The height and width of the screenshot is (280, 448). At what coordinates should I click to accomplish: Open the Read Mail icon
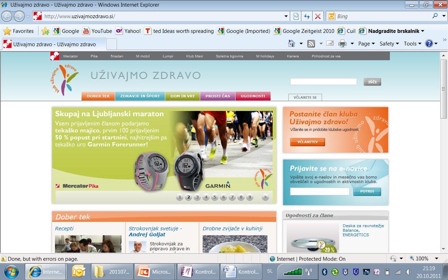[330, 43]
